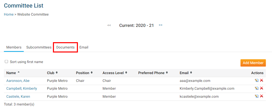Follow the Home breadcrumb link
This screenshot has height=112, width=272.
pos(9,14)
